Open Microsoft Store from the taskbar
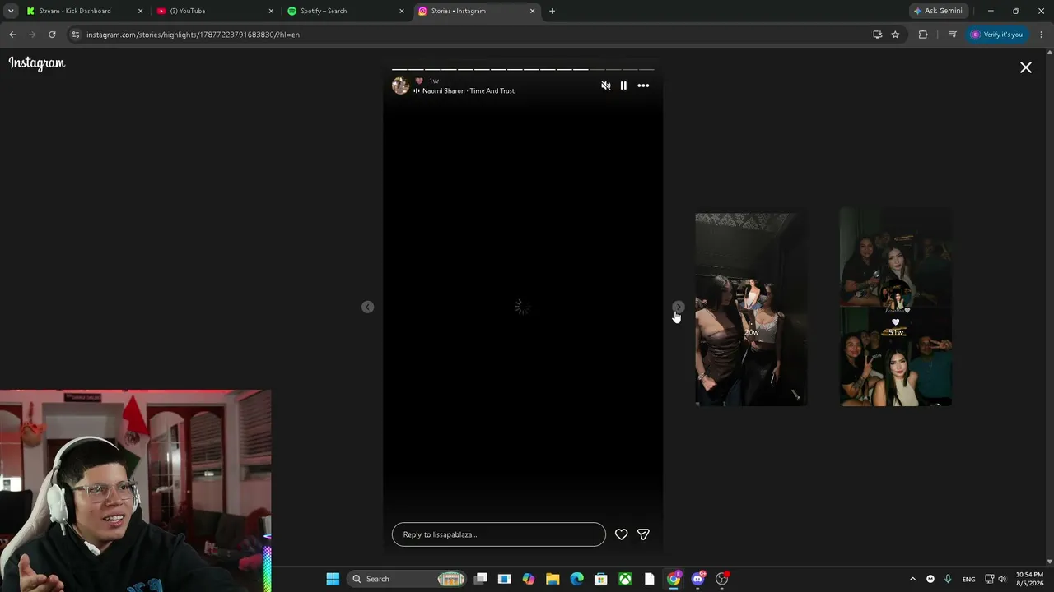This screenshot has height=592, width=1054. pyautogui.click(x=601, y=579)
